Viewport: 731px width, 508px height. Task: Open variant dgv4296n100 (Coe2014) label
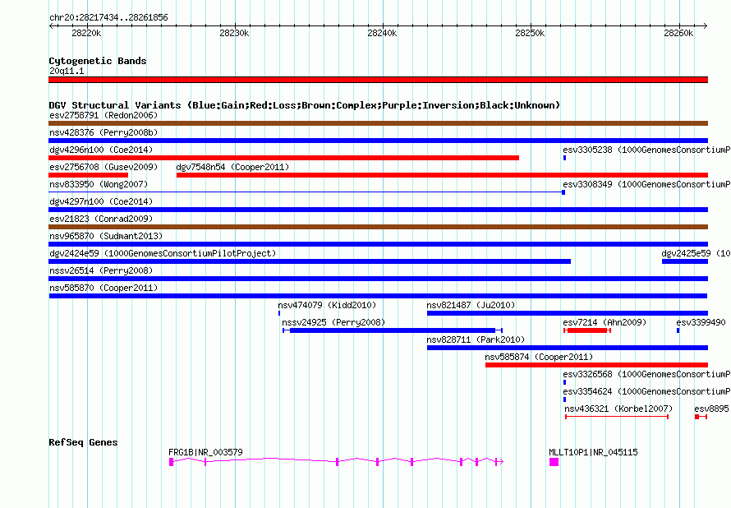101,150
